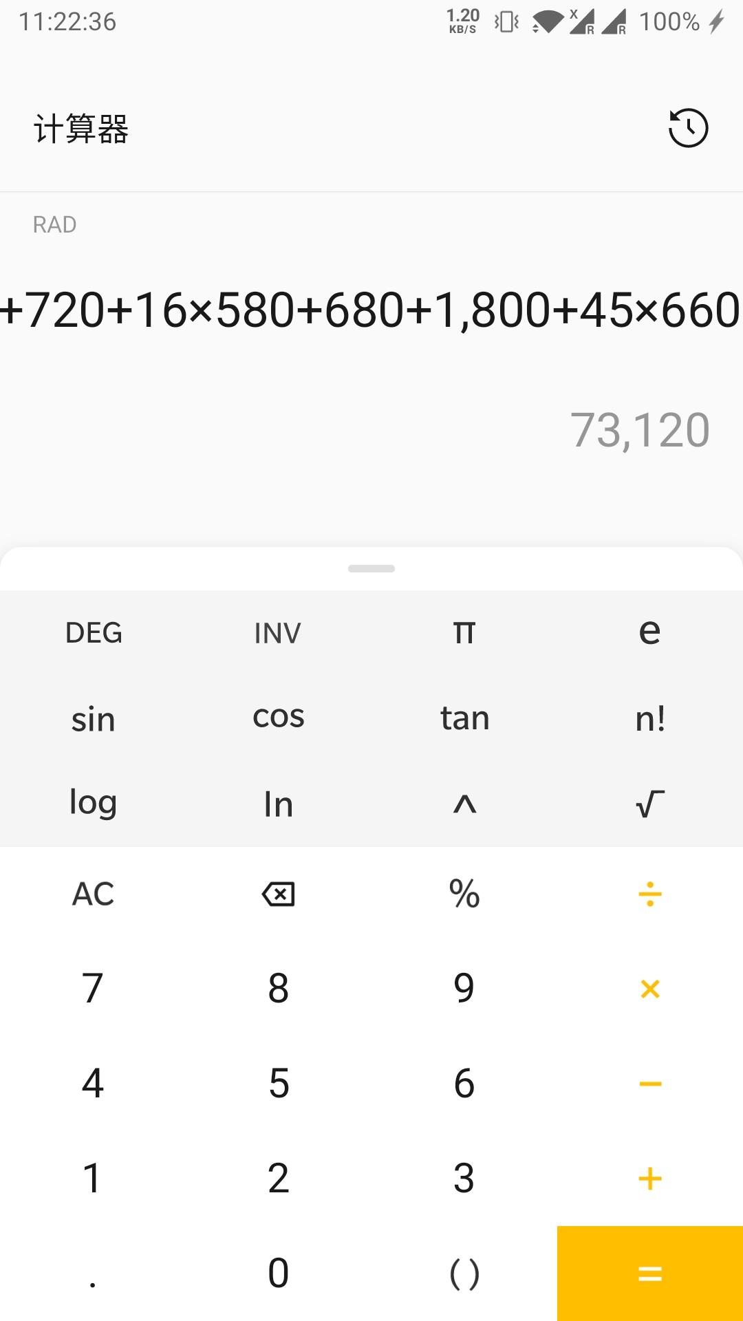
Task: Insert the pi constant
Action: [x=464, y=632]
